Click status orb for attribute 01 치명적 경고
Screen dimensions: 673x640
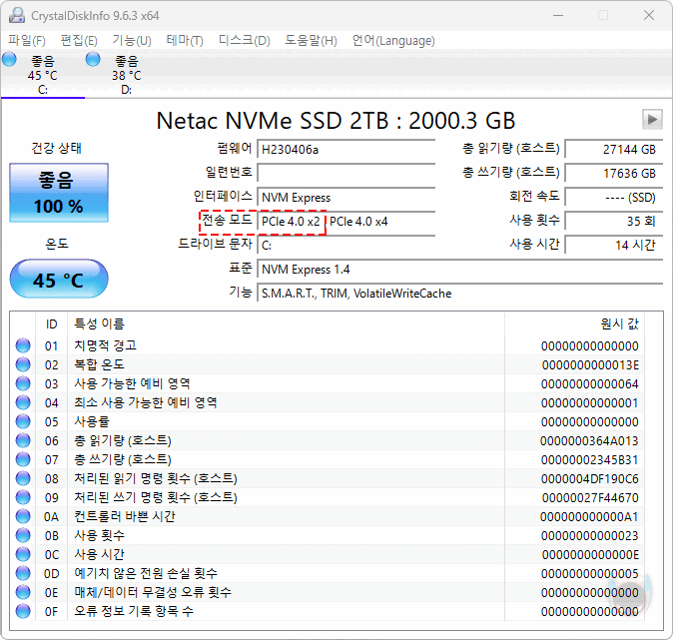[x=23, y=345]
